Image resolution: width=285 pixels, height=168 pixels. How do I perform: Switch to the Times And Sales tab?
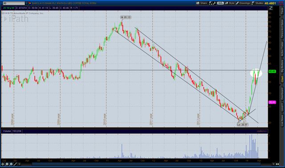[282, 28]
